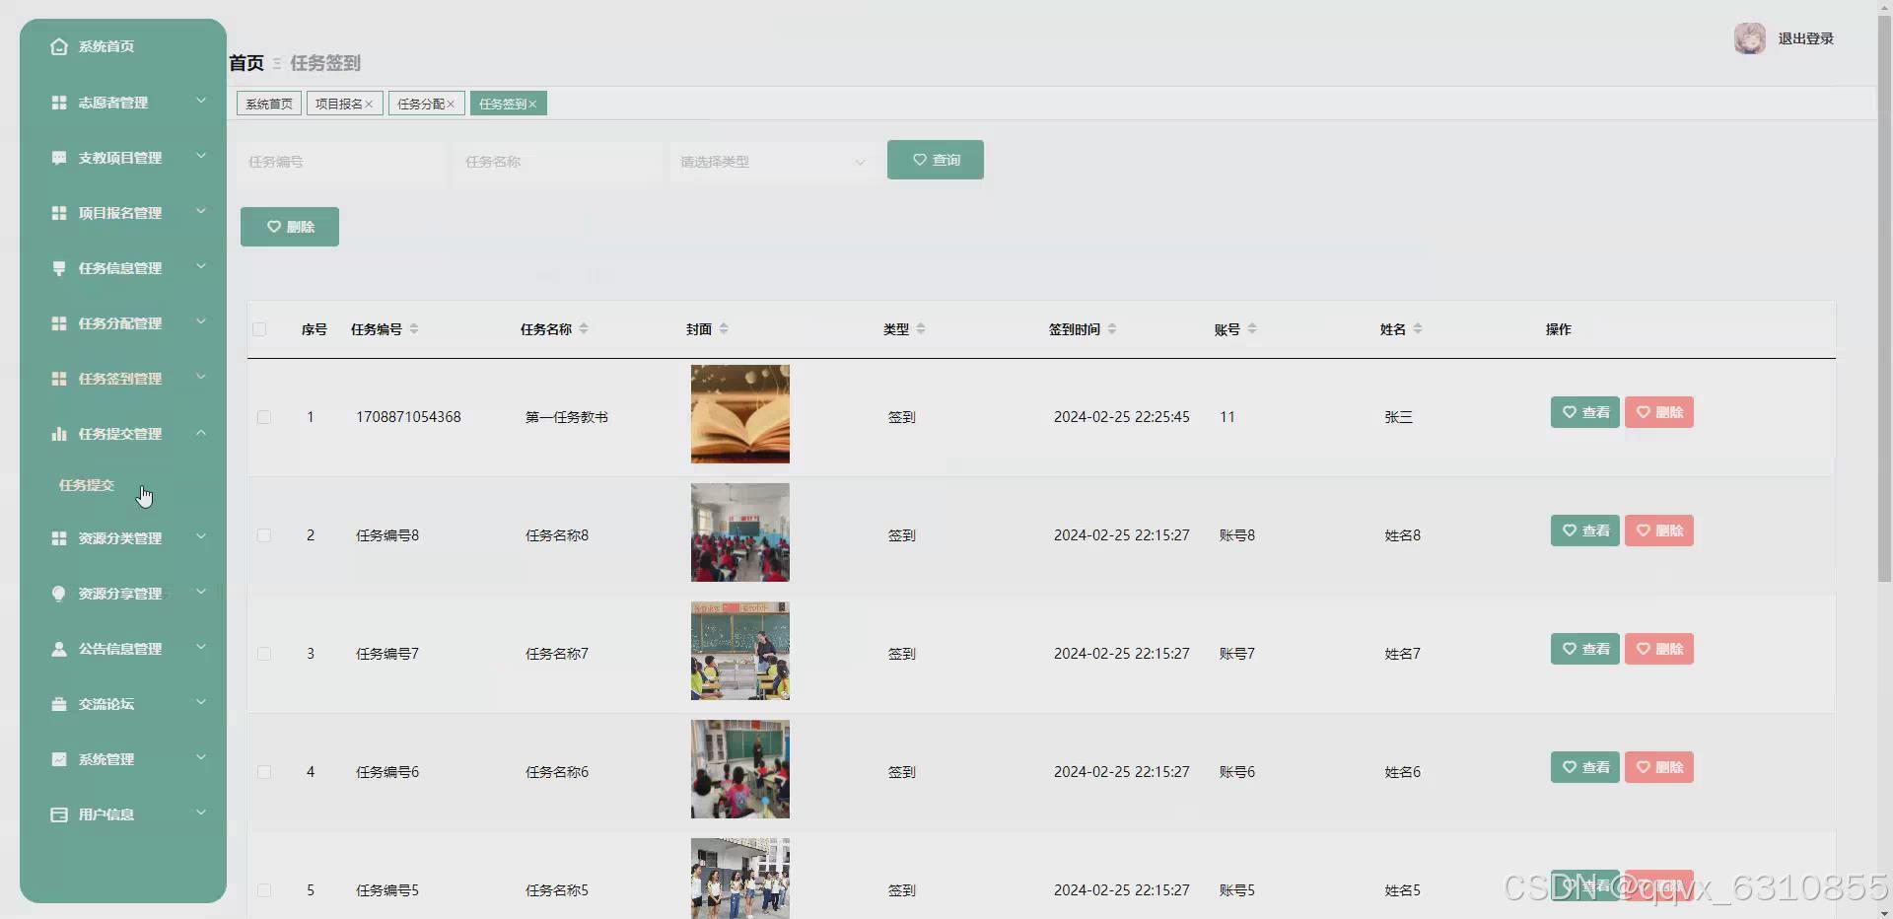Viewport: 1893px width, 919px height.
Task: Click the grid icon beside 志愿者管理
Action: [59, 103]
